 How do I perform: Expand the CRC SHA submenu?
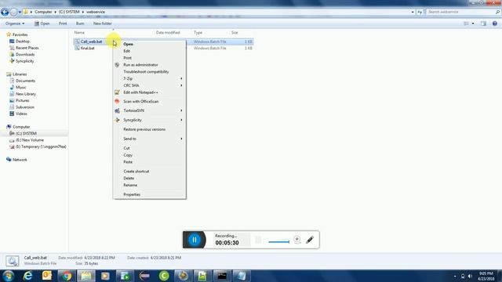[150, 85]
